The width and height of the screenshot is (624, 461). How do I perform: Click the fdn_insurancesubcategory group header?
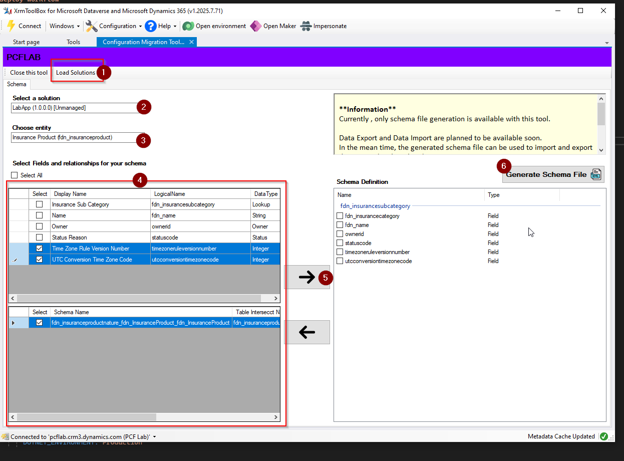(x=375, y=206)
